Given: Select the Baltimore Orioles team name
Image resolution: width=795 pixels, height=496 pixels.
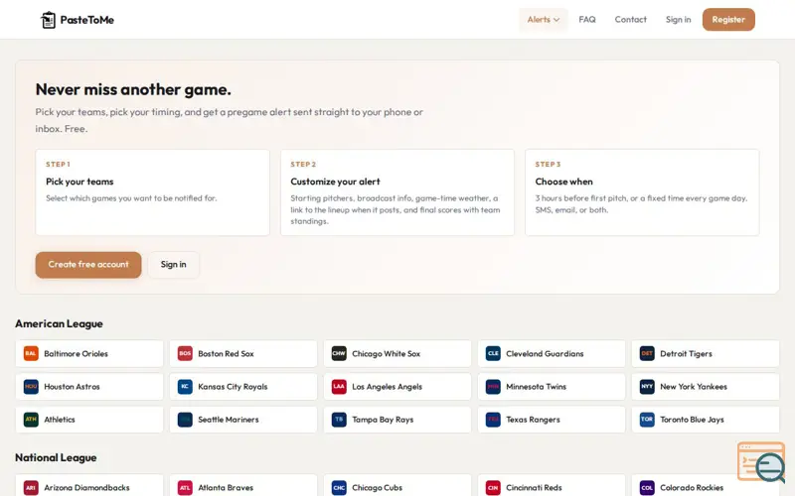Looking at the screenshot, I should pyautogui.click(x=77, y=354).
